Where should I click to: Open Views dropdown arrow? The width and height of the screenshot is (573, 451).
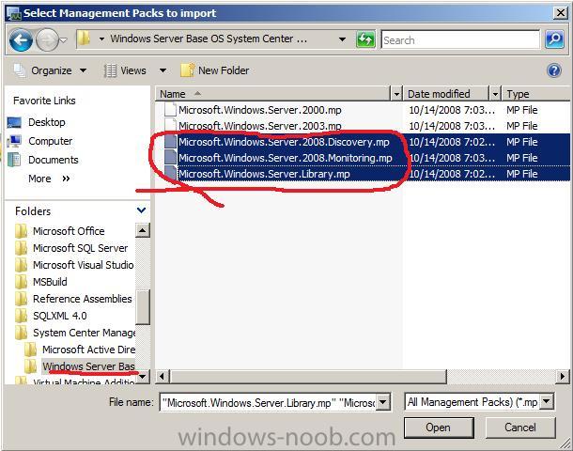[x=163, y=70]
